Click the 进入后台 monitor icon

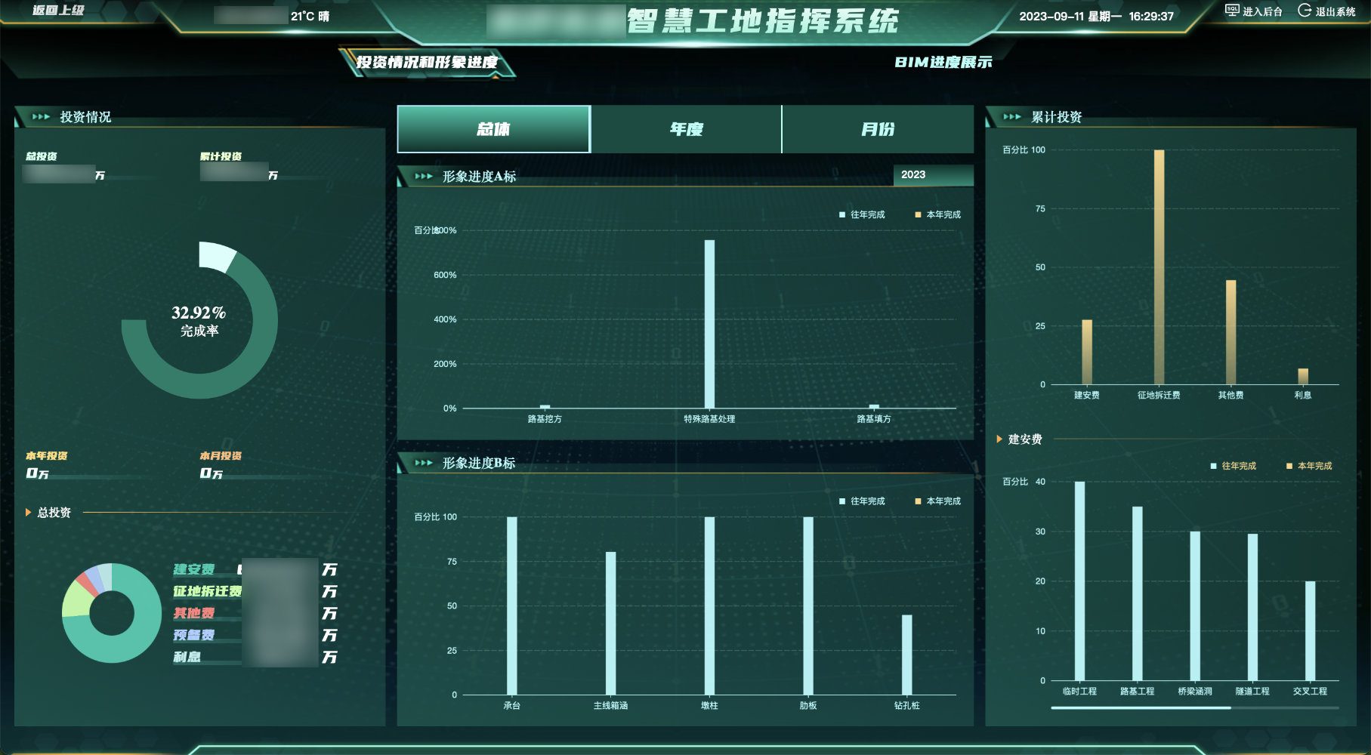coord(1232,11)
